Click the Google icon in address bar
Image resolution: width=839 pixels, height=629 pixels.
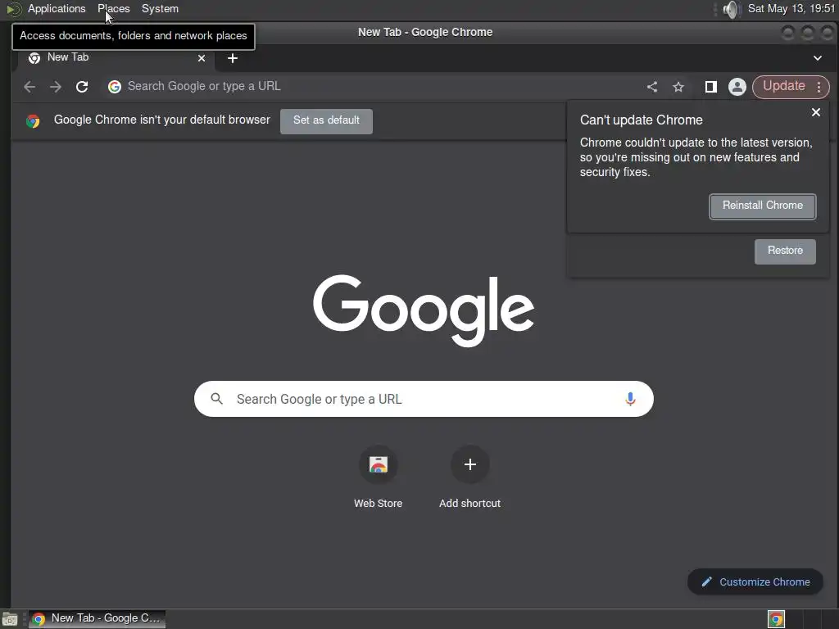[x=115, y=87]
